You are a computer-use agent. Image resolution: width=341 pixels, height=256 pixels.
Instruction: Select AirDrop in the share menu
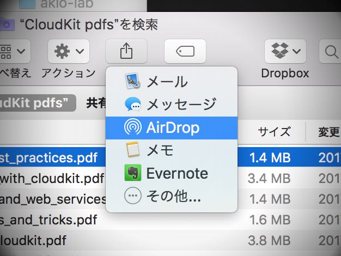pos(172,127)
